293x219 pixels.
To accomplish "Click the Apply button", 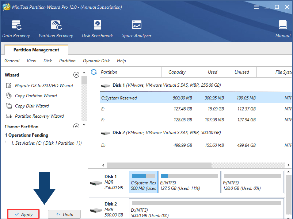I will pos(23,214).
